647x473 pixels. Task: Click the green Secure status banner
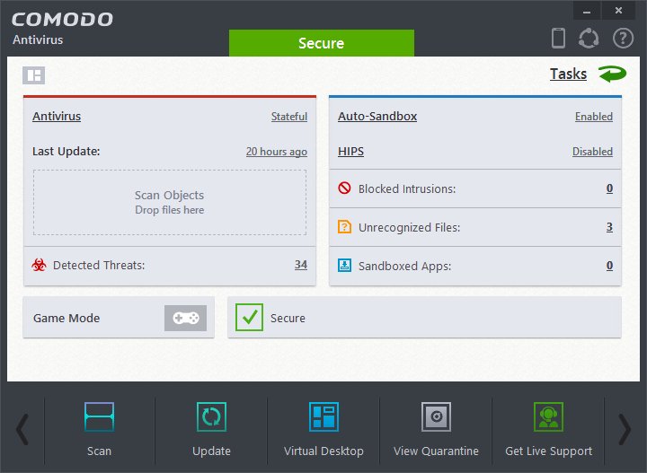[x=322, y=43]
